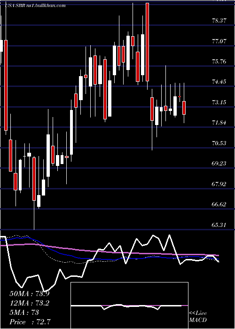Click the 66.62 price axis label
Viewport: 235px width, 329px height.
click(219, 204)
